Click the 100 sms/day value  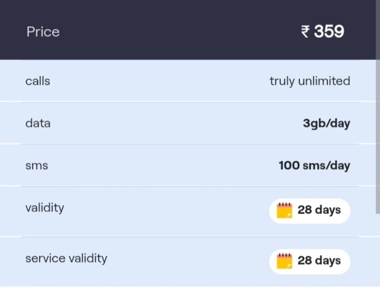coord(314,166)
